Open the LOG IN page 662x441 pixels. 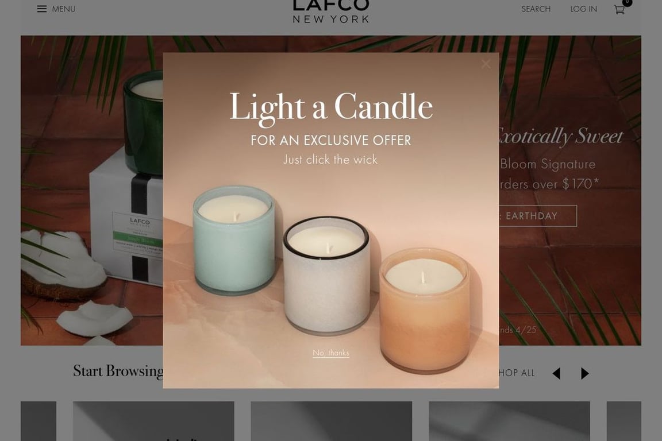click(583, 9)
